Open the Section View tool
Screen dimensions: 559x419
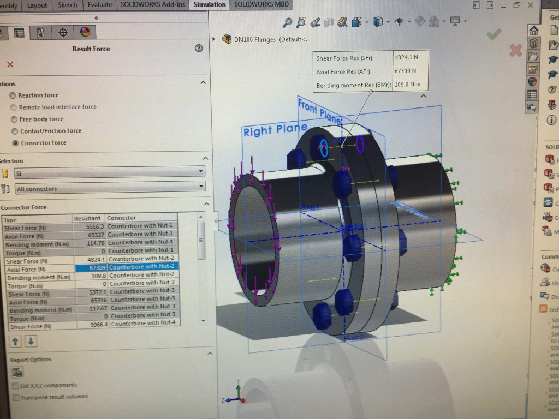pyautogui.click(x=329, y=22)
